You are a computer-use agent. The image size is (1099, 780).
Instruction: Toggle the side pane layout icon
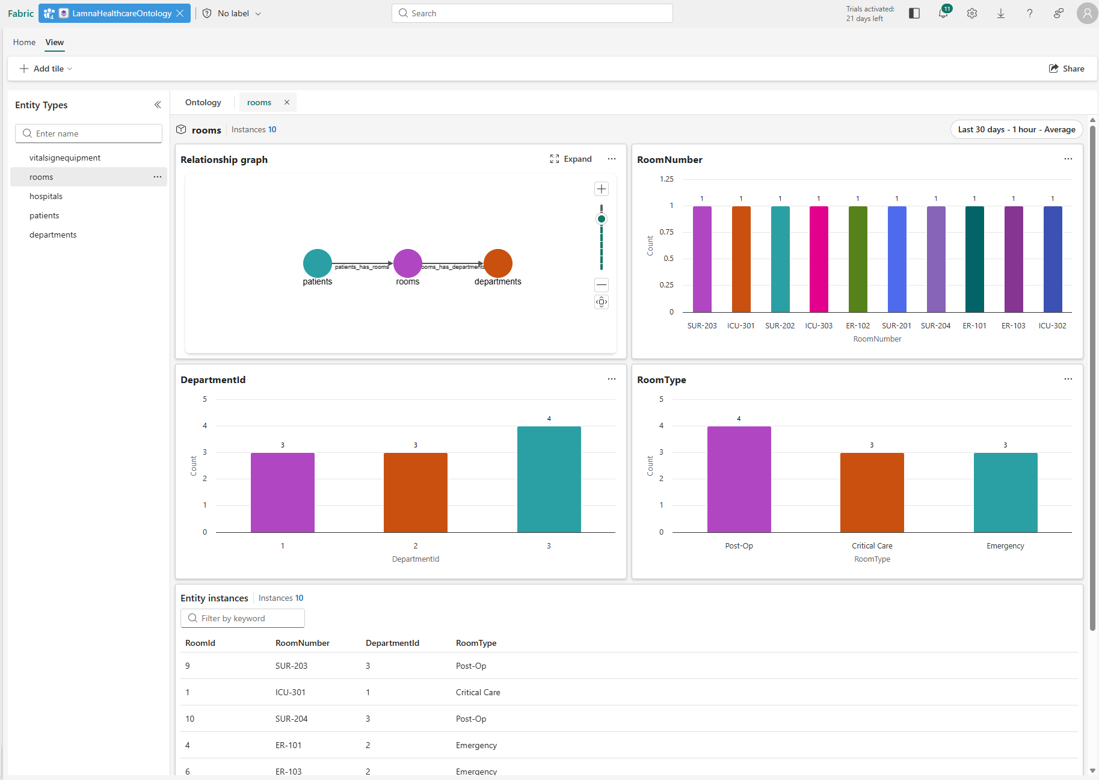pyautogui.click(x=915, y=13)
